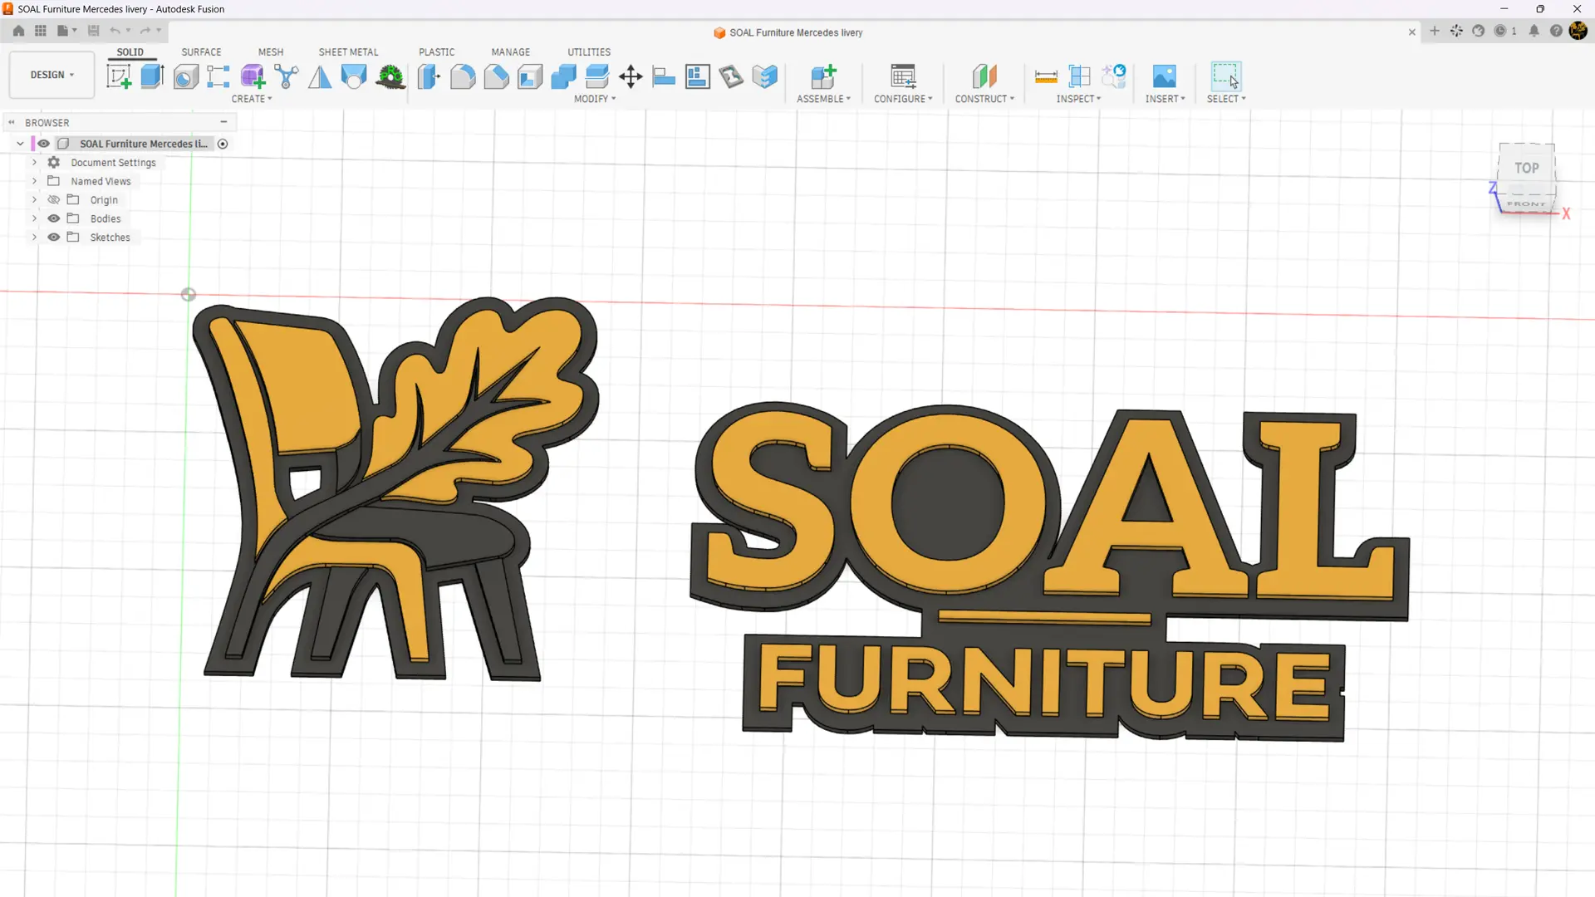Toggle visibility of root component

coord(44,144)
